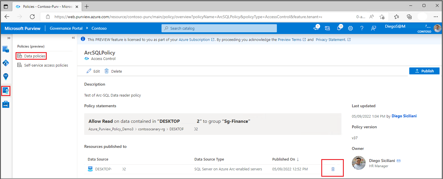Viewport: 443px width, 179px height.
Task: Click the owner profile photo
Action: coord(359,163)
